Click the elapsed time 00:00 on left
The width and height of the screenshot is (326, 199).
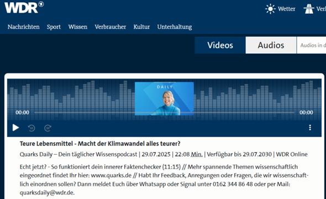point(23,113)
